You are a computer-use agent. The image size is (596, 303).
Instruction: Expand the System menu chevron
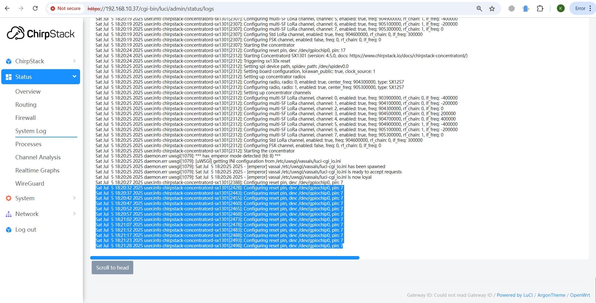point(74,198)
